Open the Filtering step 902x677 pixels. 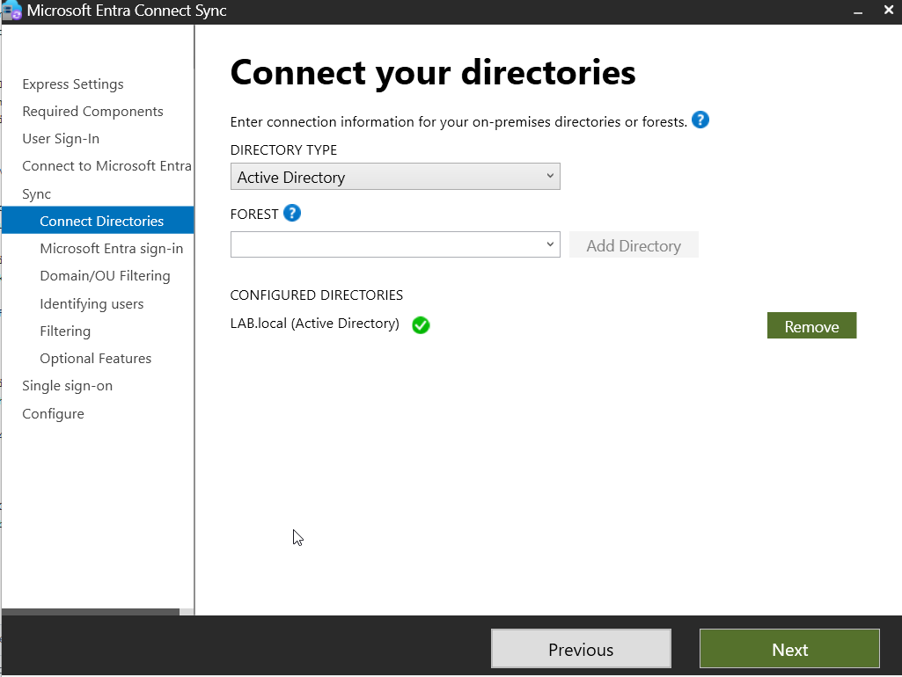click(x=66, y=331)
